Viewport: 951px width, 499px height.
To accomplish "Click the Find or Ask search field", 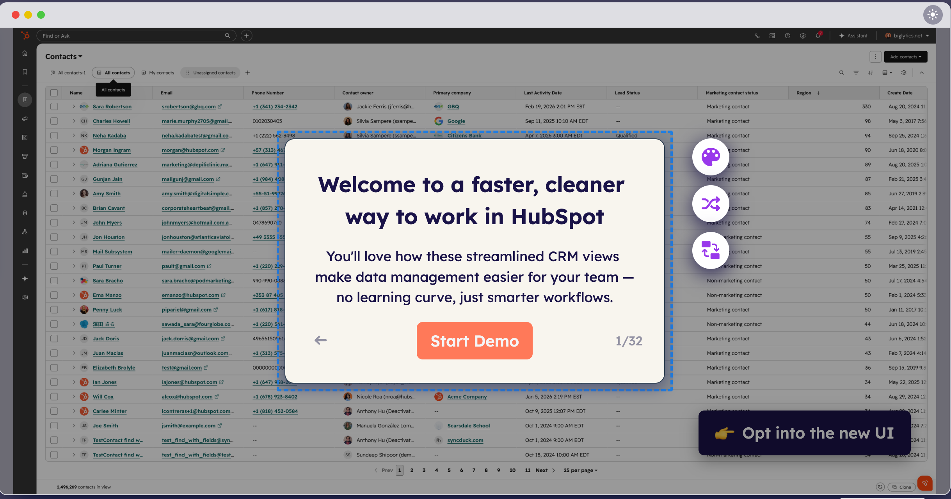I will point(136,35).
